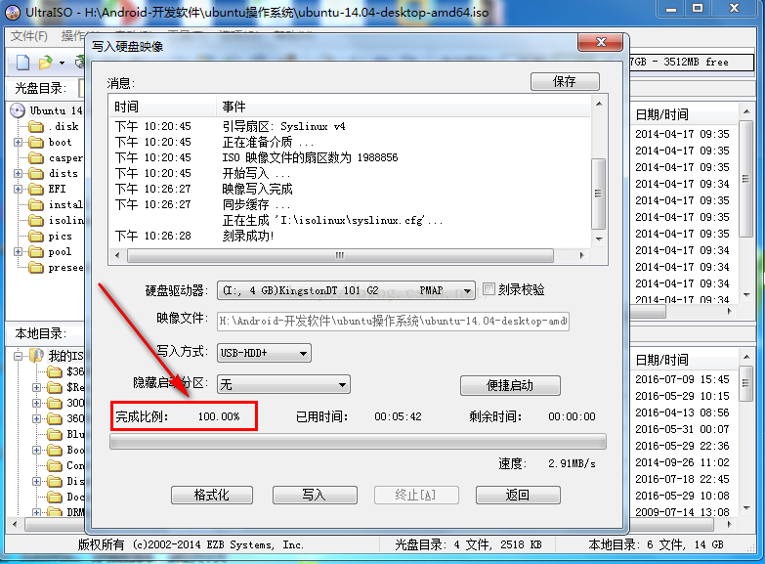
Task: Click the 时间 column header
Action: [162, 107]
